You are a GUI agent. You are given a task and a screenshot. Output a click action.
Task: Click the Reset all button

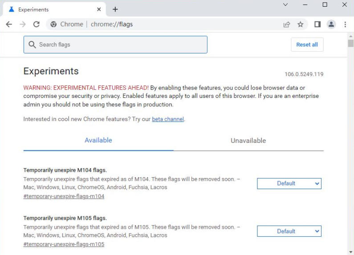[307, 45]
